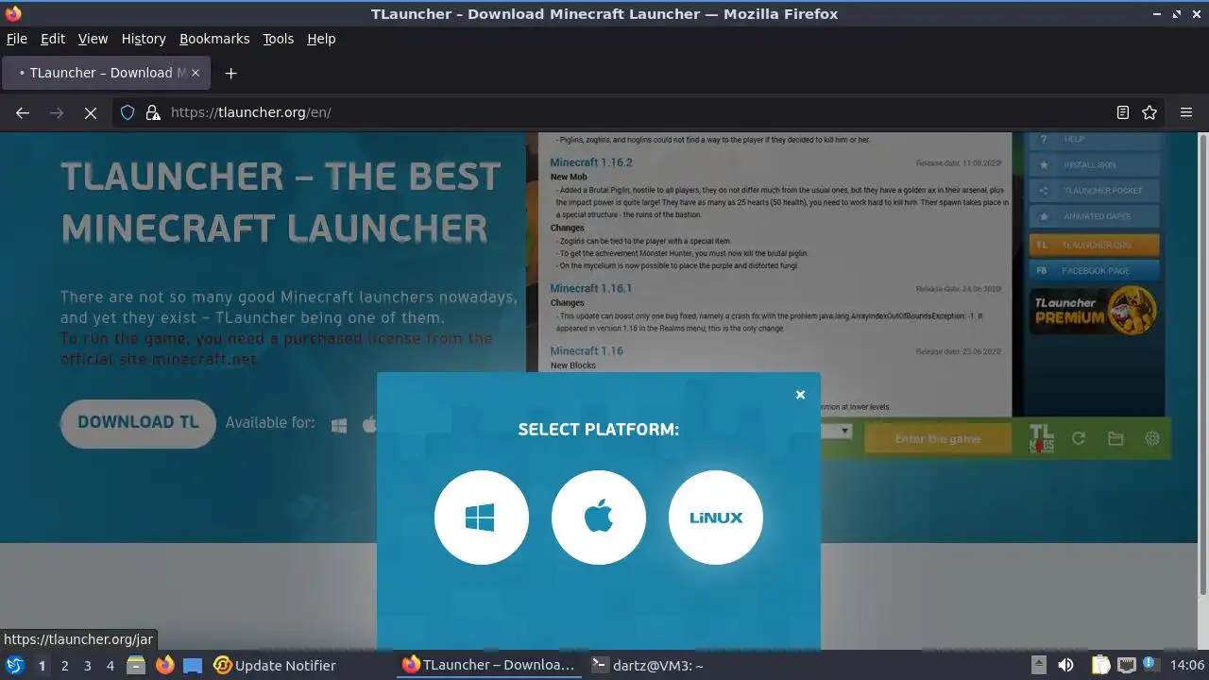Click the page's vertical scrollbar
The height and width of the screenshot is (680, 1209).
(x=1202, y=364)
